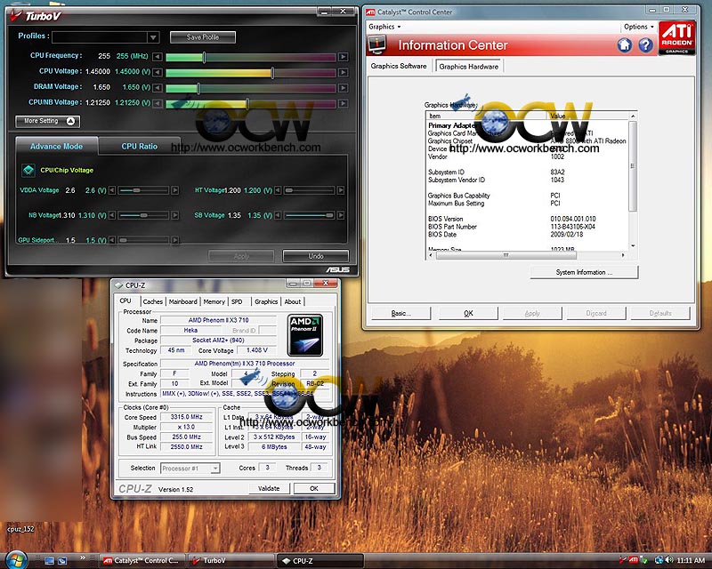Go to Catalyst Control Center home
The height and width of the screenshot is (569, 712).
pos(625,45)
